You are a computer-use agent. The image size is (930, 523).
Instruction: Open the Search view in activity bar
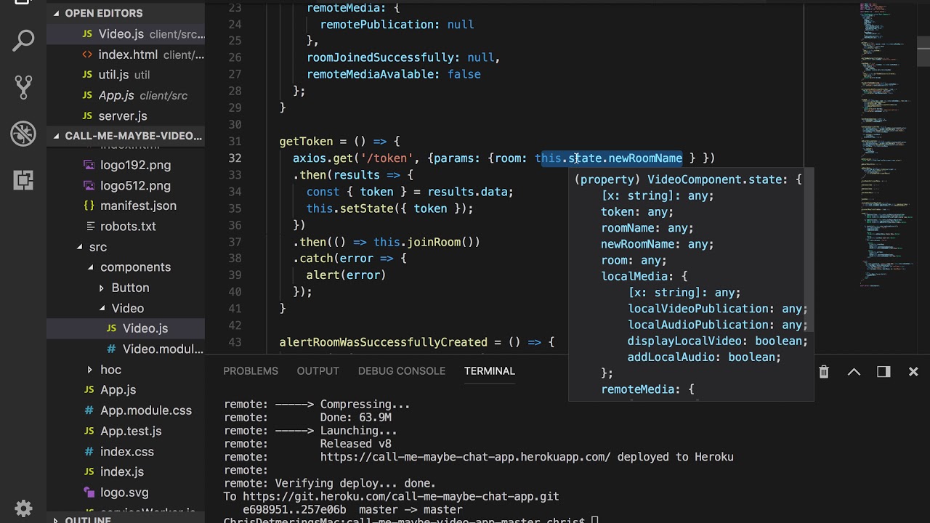tap(23, 41)
